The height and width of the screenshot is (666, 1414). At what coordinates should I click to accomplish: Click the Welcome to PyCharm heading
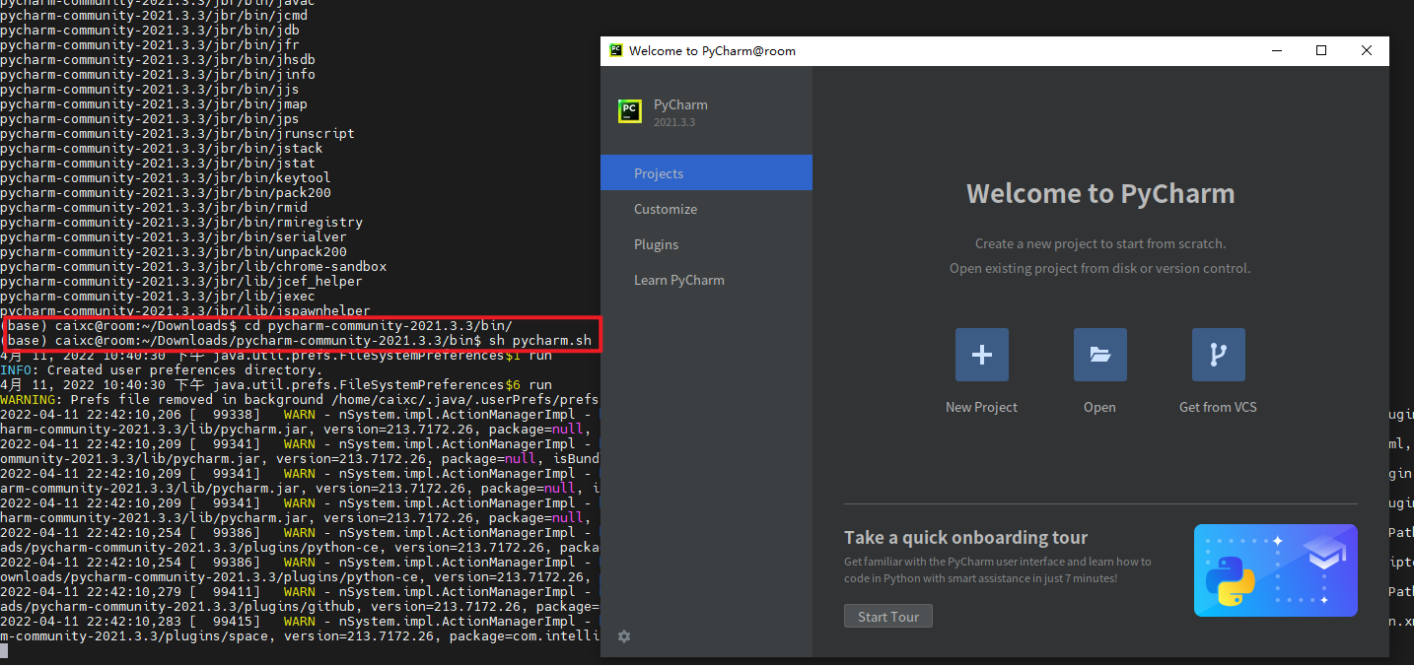(x=1100, y=193)
